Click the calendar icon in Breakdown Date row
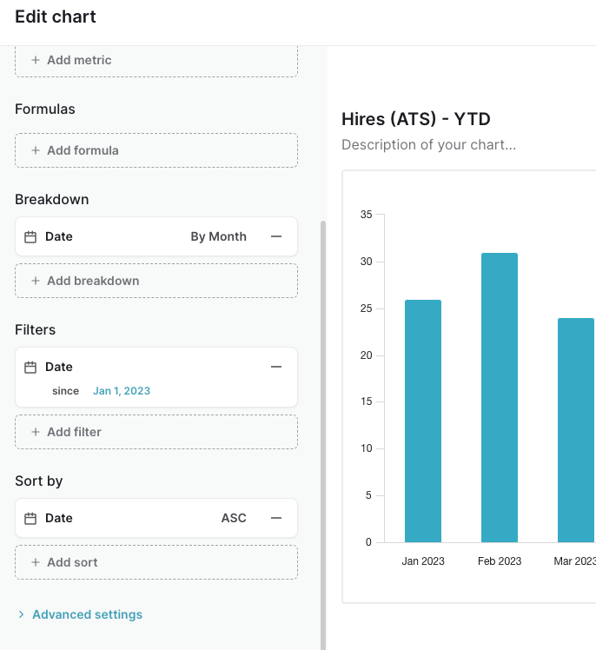 pos(30,236)
